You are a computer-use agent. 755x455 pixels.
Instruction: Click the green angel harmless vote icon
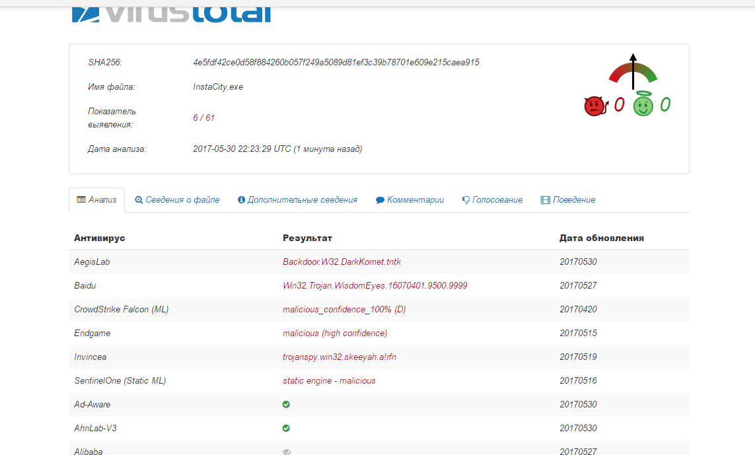point(643,104)
